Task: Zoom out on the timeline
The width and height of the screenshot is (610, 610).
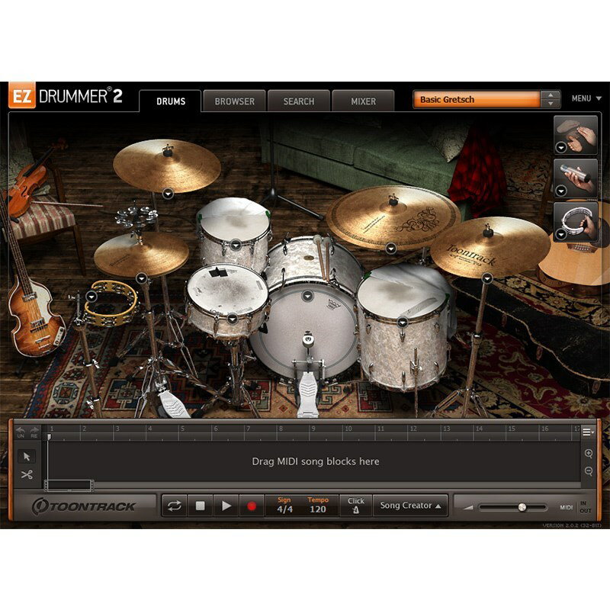Action: point(589,471)
